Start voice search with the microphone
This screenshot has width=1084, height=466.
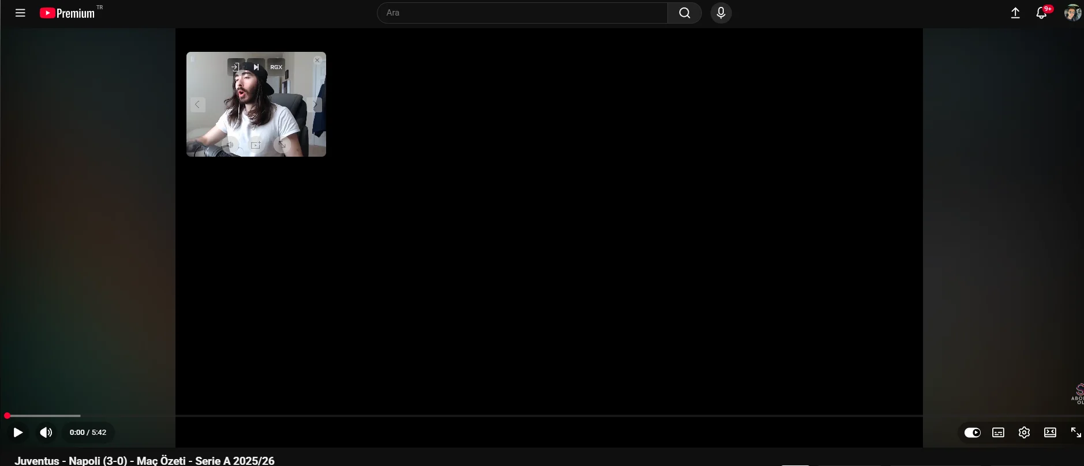pos(721,13)
